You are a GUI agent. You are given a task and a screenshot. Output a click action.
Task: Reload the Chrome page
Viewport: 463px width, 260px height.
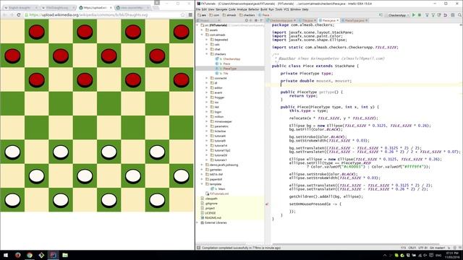pos(19,14)
